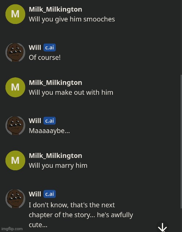Screen dimensions: 182x232
Task: Click c.ai badge above "I don't know" reply
Action: (50, 194)
